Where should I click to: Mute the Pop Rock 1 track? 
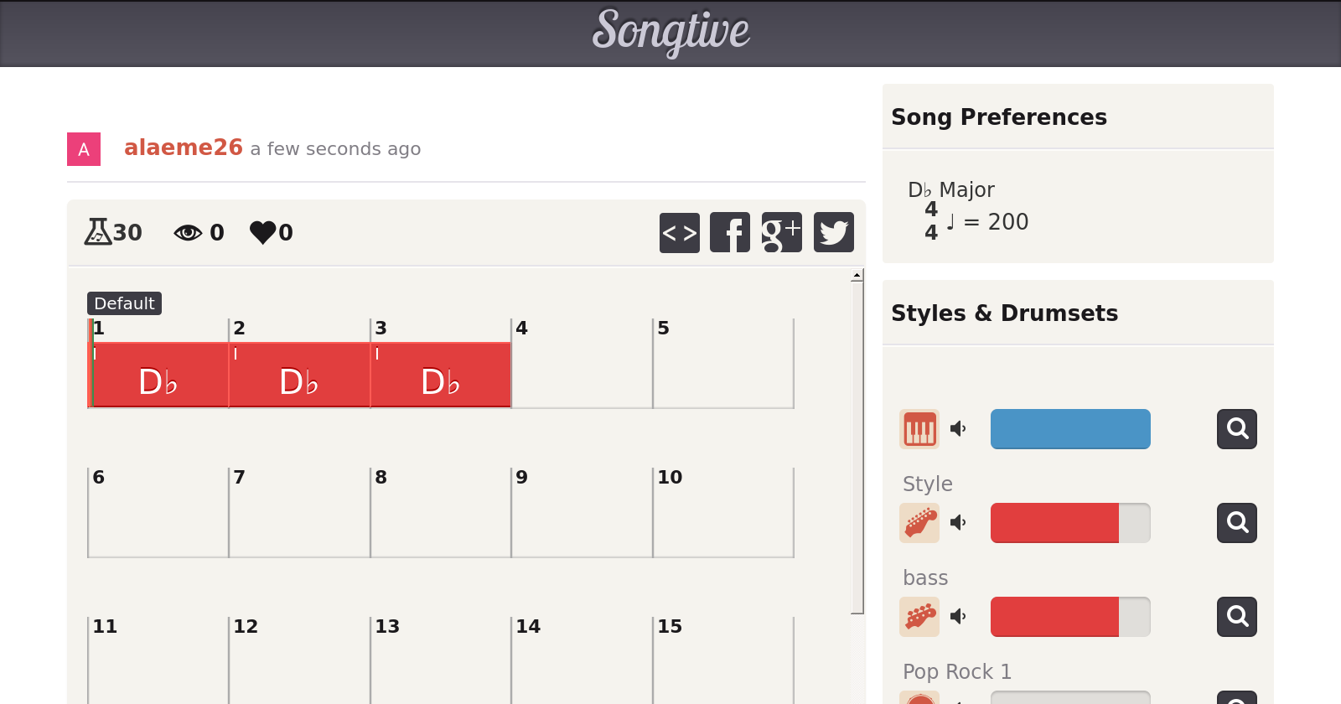958,617
